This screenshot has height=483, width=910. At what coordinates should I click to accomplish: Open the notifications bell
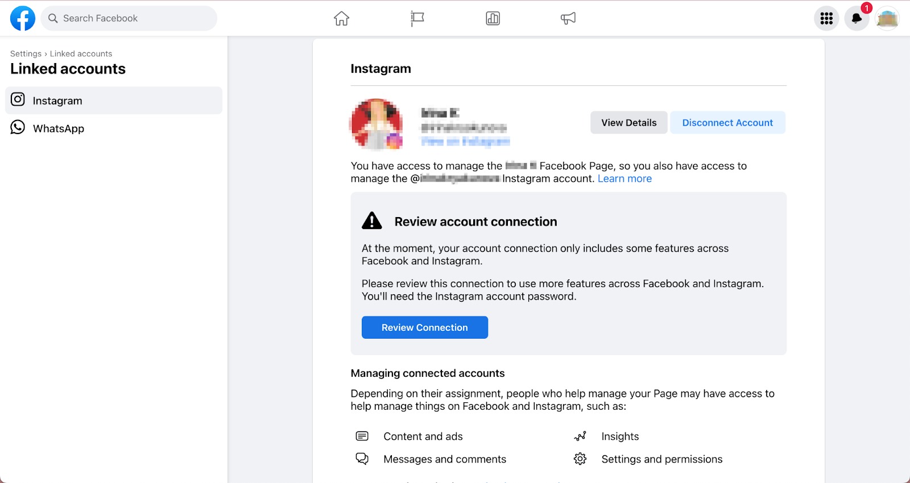pos(857,18)
